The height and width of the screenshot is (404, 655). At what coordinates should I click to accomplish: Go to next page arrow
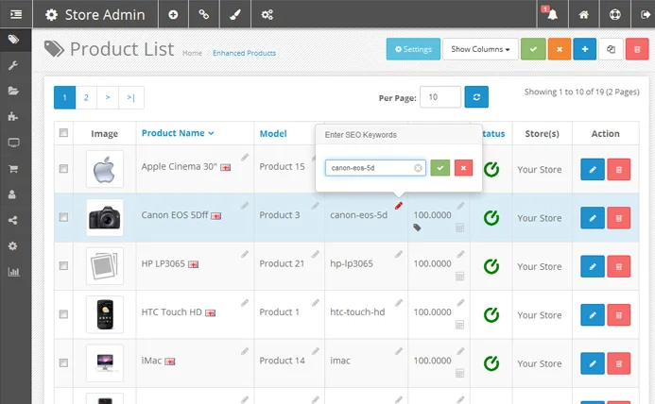pyautogui.click(x=108, y=97)
